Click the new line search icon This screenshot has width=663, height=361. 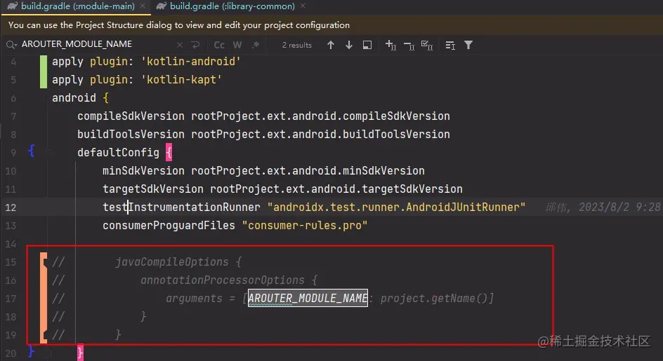point(195,45)
